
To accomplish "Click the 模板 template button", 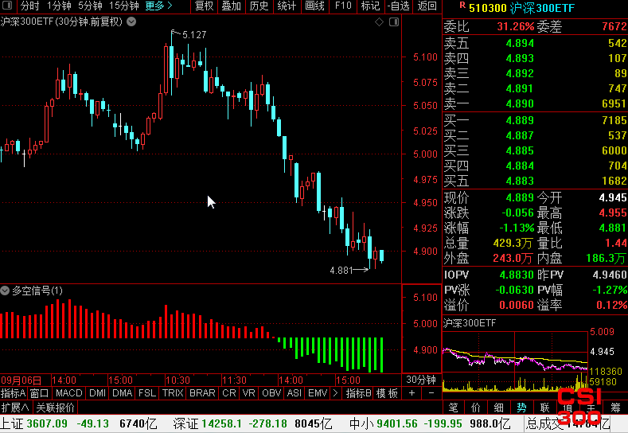I will (387, 393).
